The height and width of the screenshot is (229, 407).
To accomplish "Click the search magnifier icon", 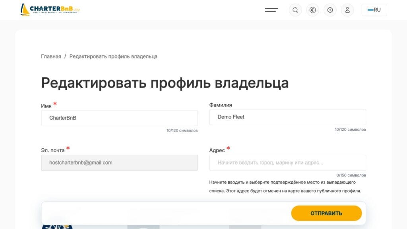I will coord(295,10).
